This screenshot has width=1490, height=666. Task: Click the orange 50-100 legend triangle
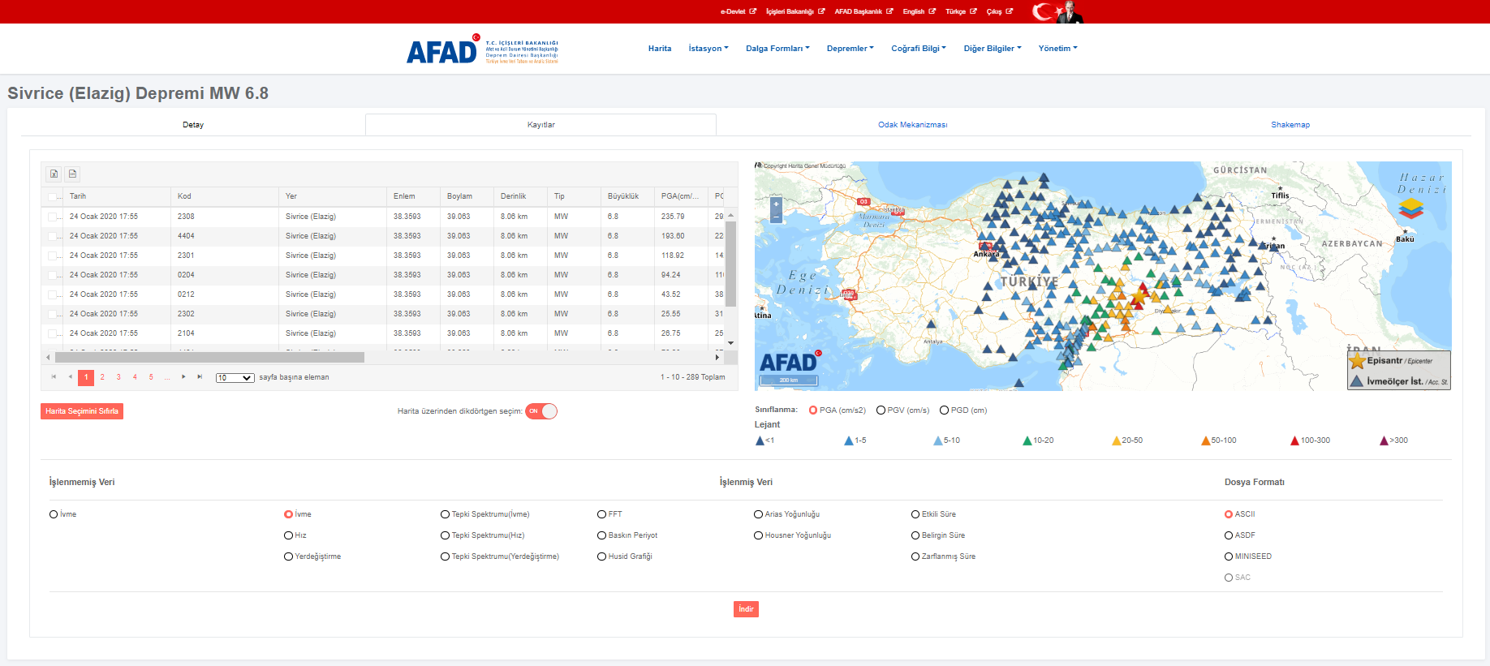pyautogui.click(x=1206, y=440)
